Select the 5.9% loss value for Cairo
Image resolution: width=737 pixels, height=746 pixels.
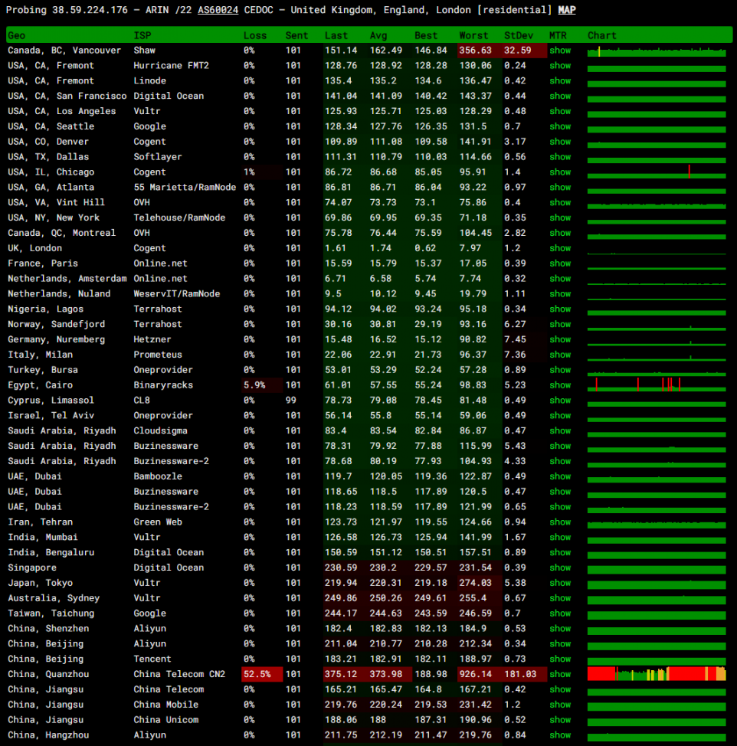click(x=254, y=385)
